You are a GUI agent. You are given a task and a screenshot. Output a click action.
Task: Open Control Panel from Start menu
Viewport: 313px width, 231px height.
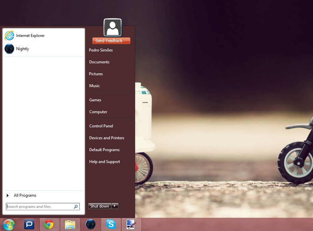(101, 126)
